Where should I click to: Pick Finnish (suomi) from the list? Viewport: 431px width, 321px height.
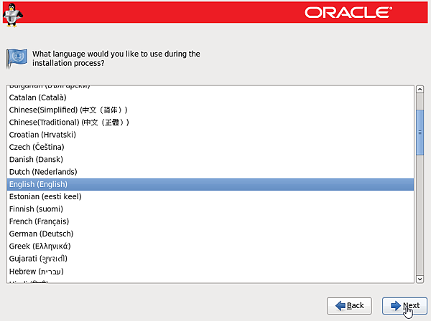36,209
